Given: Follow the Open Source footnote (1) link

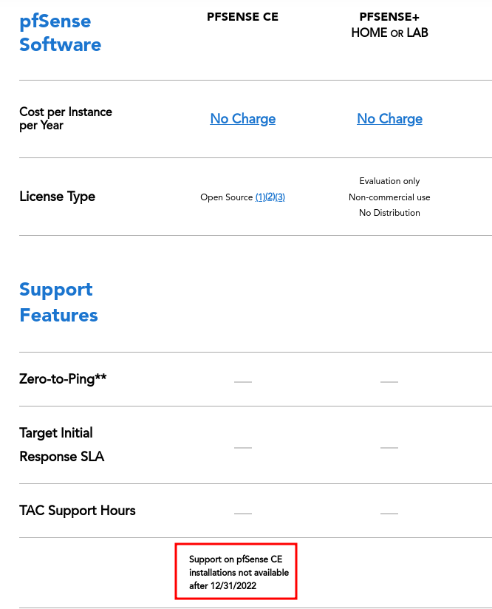Looking at the screenshot, I should (260, 197).
